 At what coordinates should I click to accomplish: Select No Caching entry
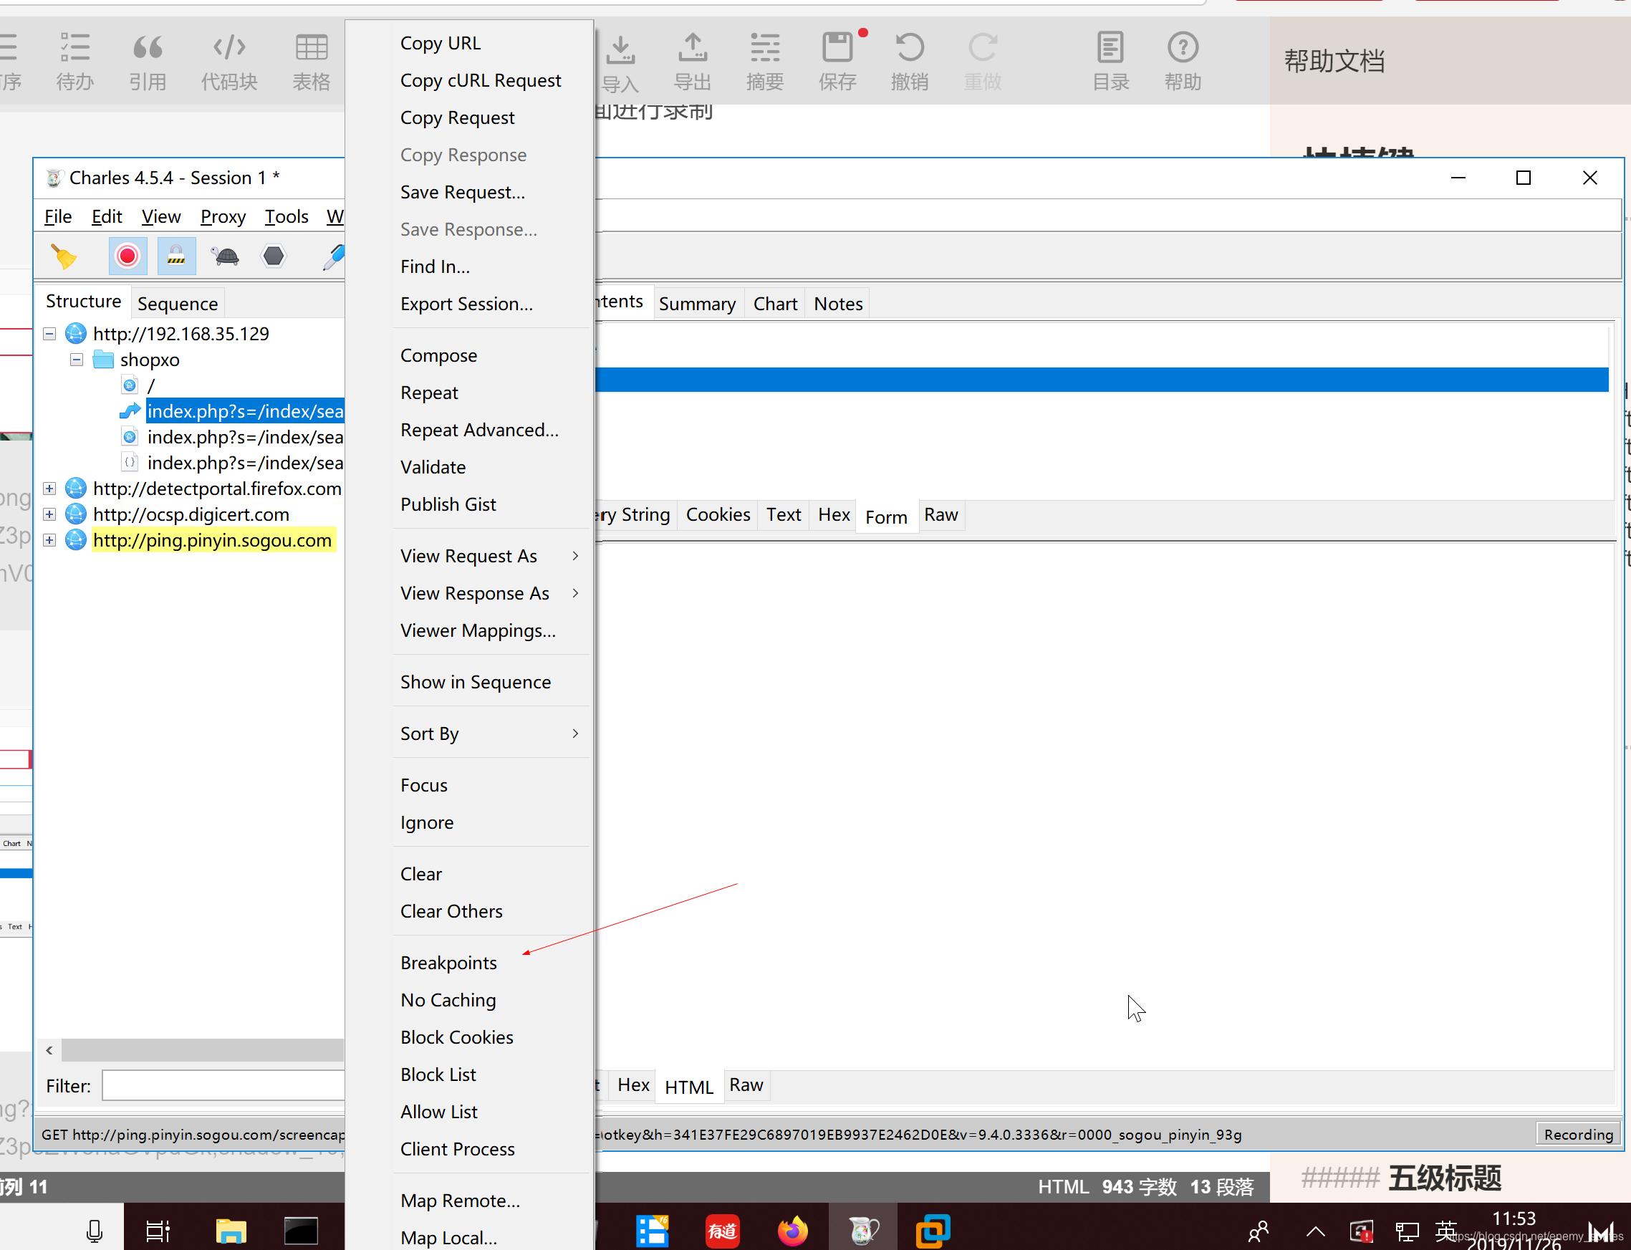(x=448, y=1000)
